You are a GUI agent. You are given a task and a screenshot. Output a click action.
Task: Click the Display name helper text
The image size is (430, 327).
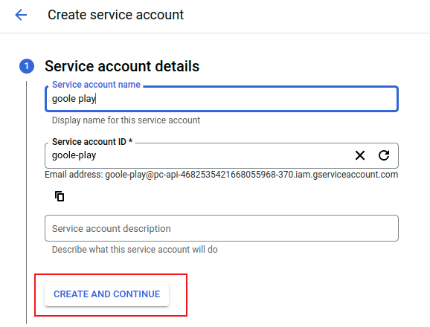click(x=126, y=120)
